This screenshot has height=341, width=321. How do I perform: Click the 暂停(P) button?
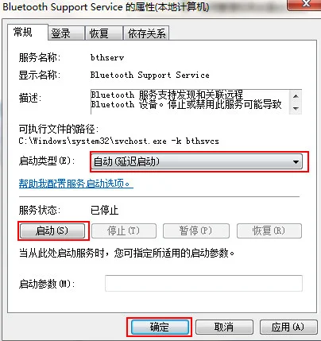coord(196,231)
